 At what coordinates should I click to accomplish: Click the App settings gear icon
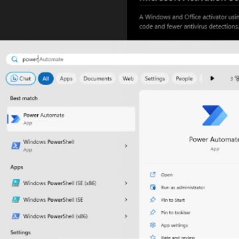[x=153, y=225]
